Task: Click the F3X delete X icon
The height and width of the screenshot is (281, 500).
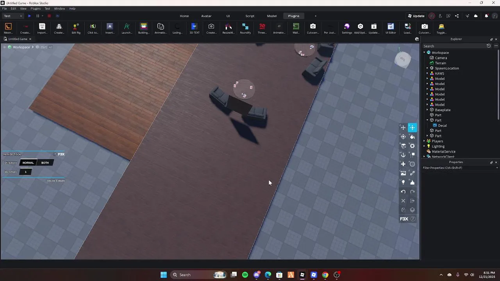Action: point(403,201)
